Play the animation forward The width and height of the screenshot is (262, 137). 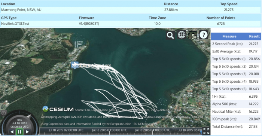[27, 132]
